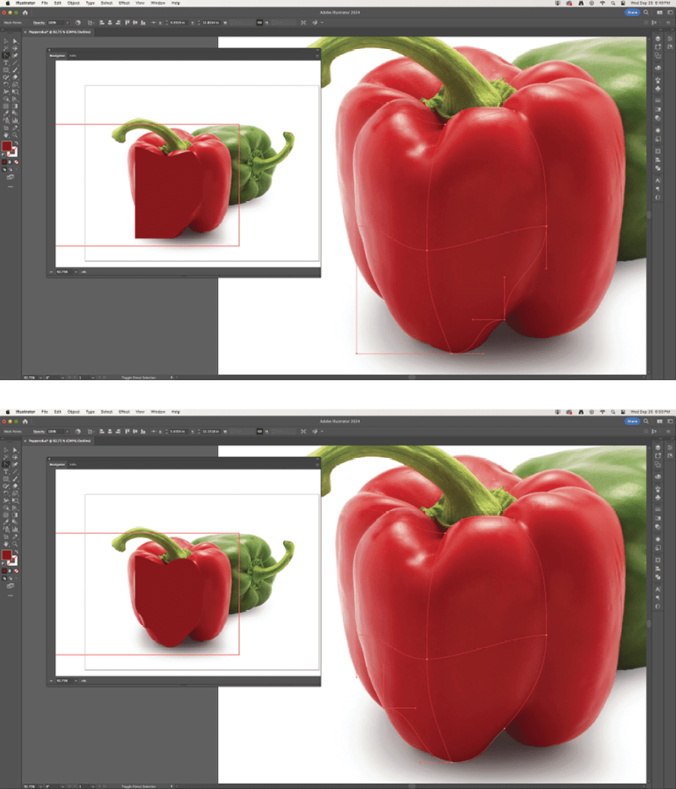Open the workspace switcher in the upper screenshot
676x789 pixels.
pyautogui.click(x=670, y=12)
